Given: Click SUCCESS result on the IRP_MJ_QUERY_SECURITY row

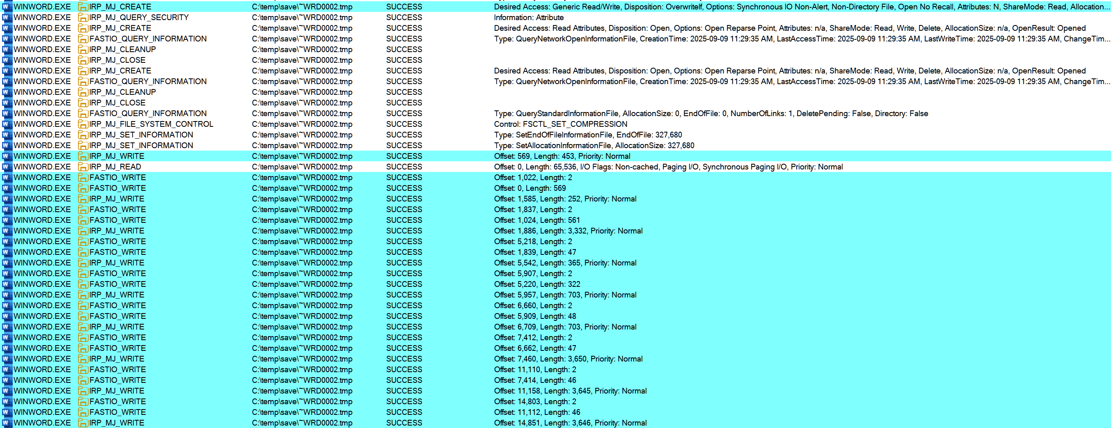Looking at the screenshot, I should [x=404, y=17].
